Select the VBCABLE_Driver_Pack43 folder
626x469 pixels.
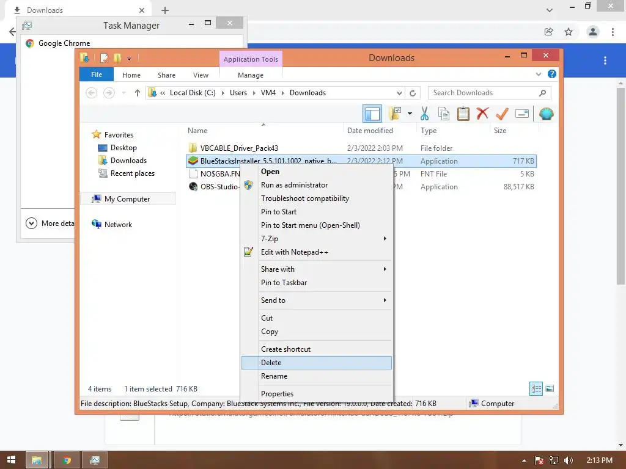239,148
